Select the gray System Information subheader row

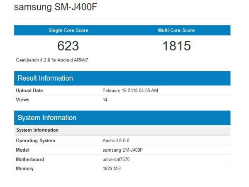coord(122,130)
